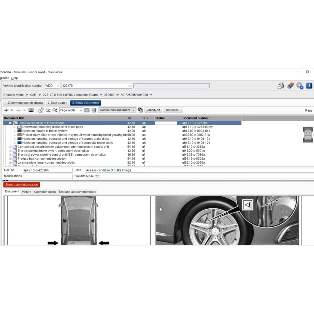Switch to Test and adjustment values tab
Viewport: 314px width, 314px height.
[x=77, y=192]
